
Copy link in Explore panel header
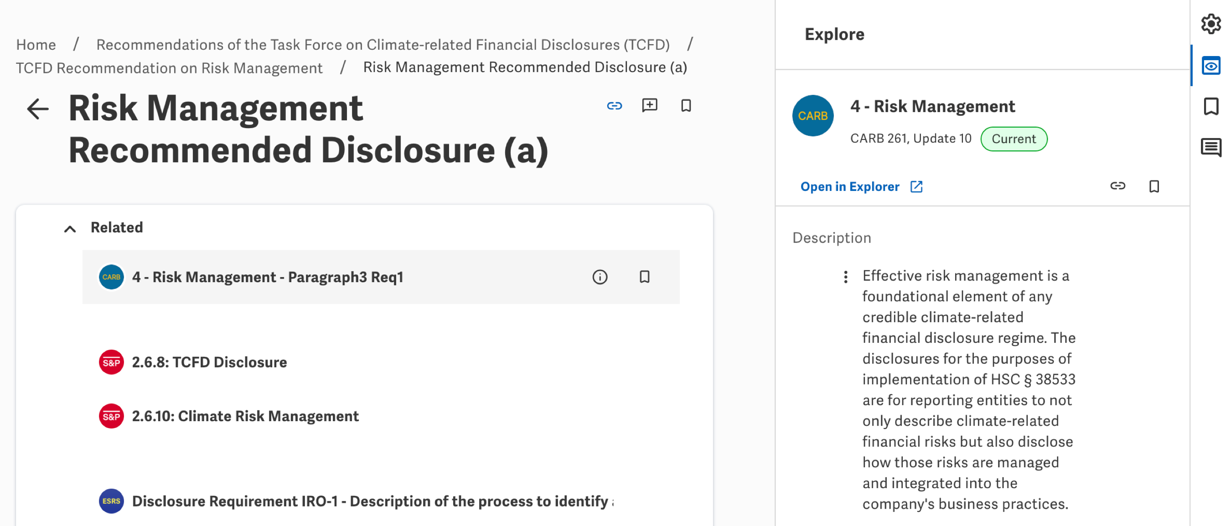[1117, 186]
